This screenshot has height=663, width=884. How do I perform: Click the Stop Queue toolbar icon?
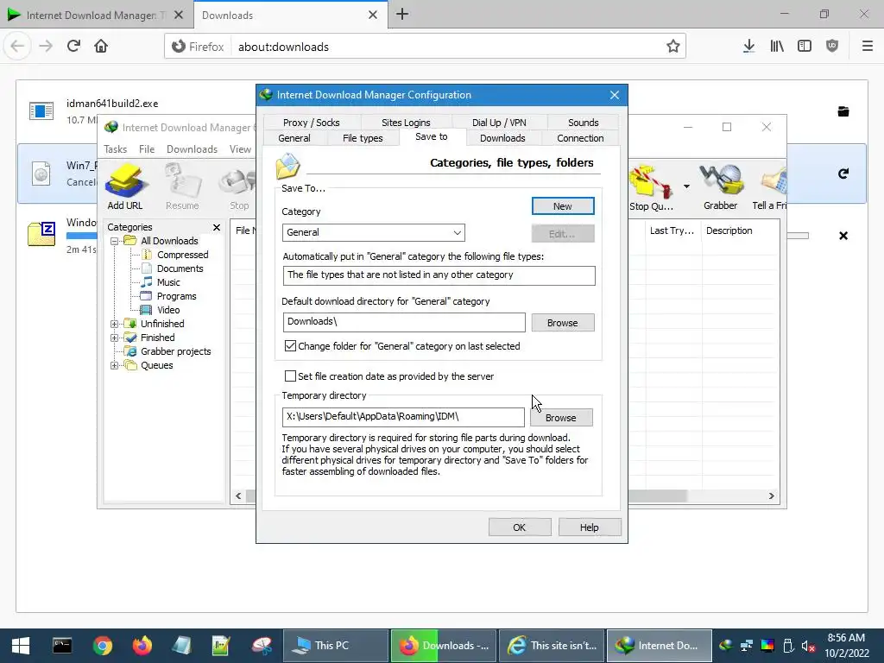(651, 187)
